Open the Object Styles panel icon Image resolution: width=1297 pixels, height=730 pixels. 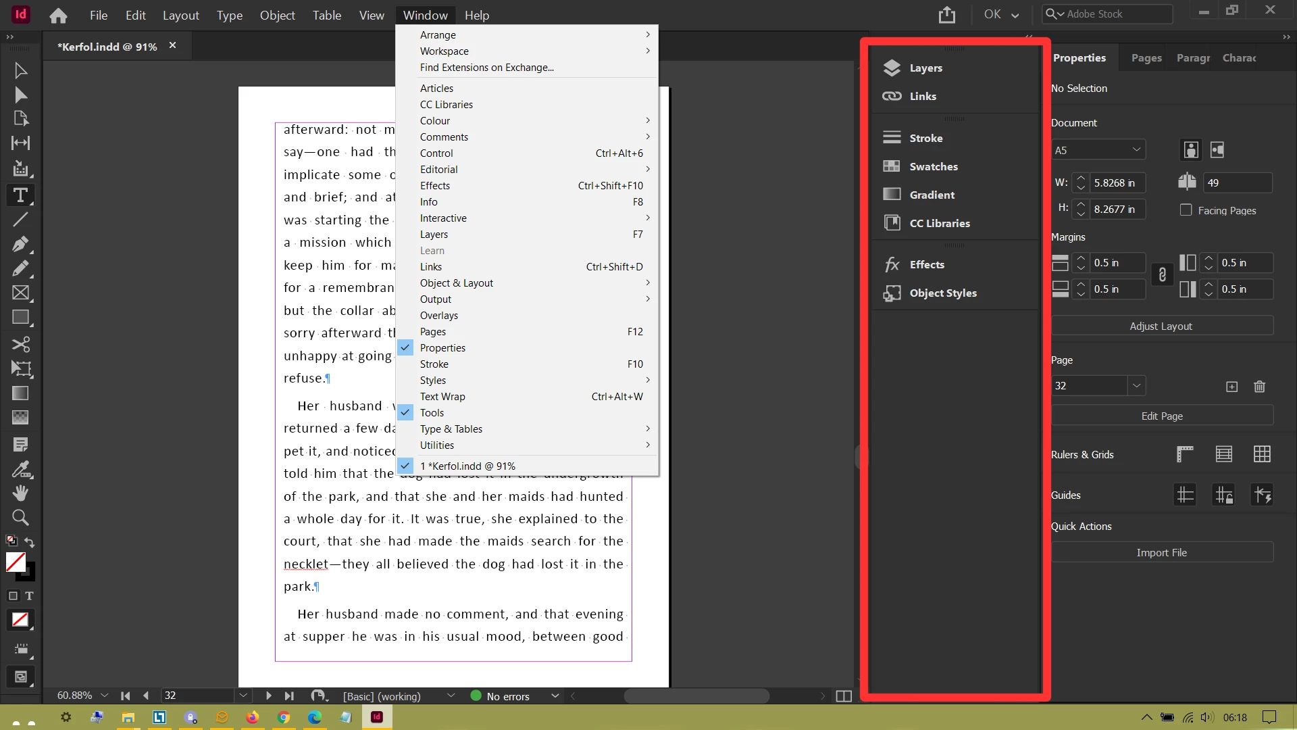(892, 293)
